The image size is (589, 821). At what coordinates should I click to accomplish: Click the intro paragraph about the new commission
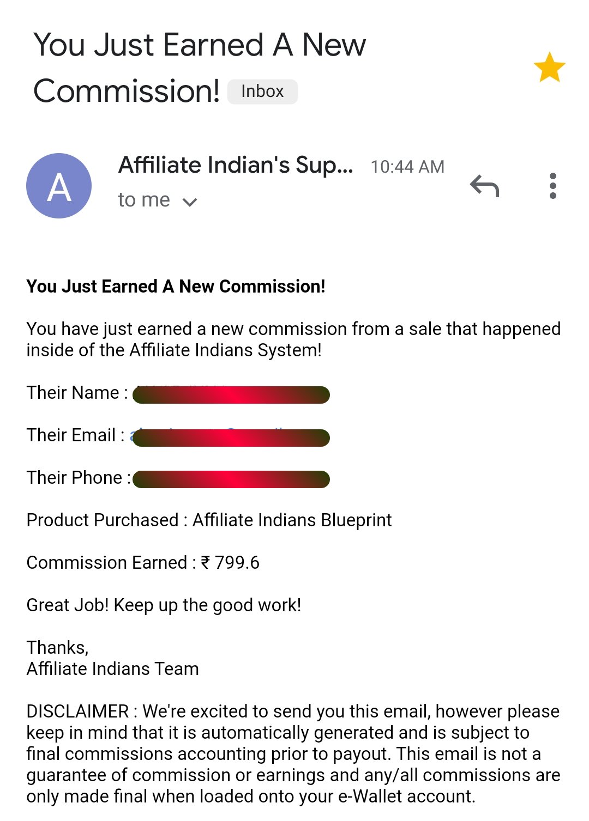click(x=293, y=339)
